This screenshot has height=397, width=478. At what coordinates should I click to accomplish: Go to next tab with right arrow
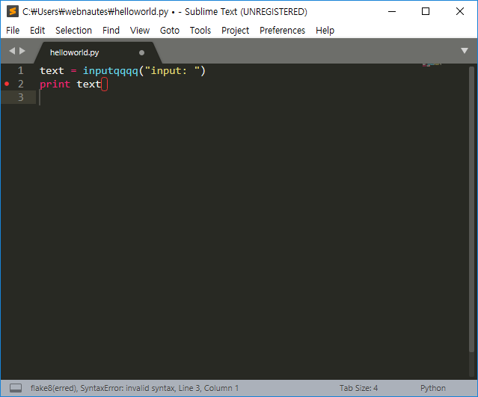coord(22,51)
